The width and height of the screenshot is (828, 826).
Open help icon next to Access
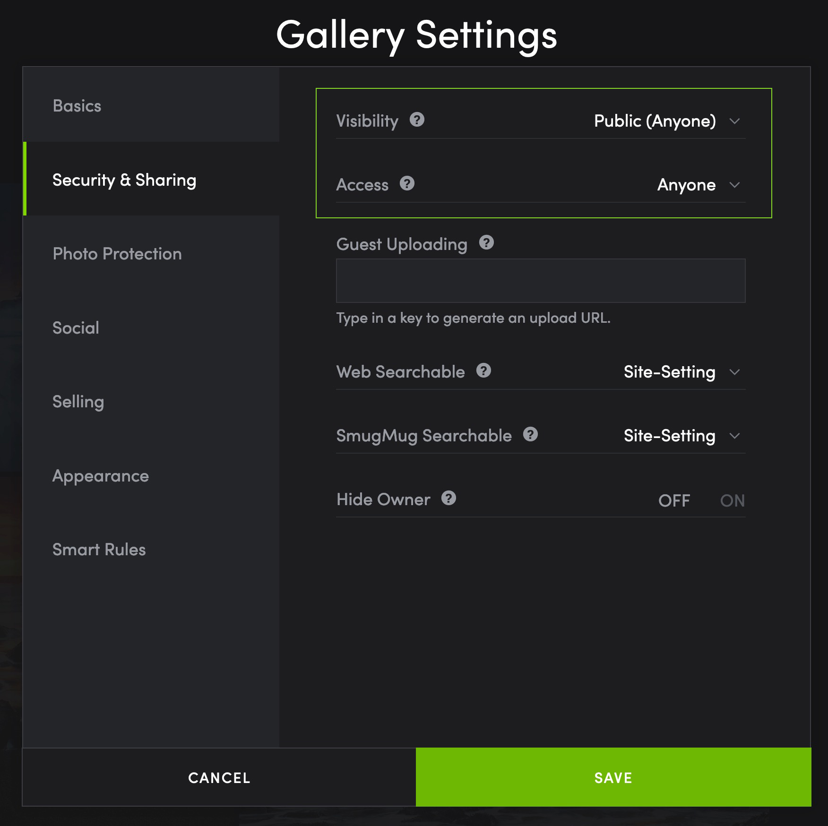[x=407, y=183]
